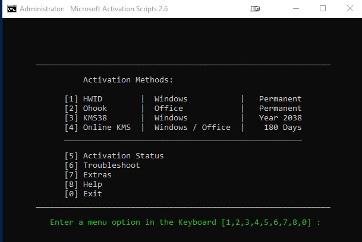This screenshot has height=242, width=362.
Task: Click 'Windows' in the KMS38 row
Action: (x=171, y=118)
